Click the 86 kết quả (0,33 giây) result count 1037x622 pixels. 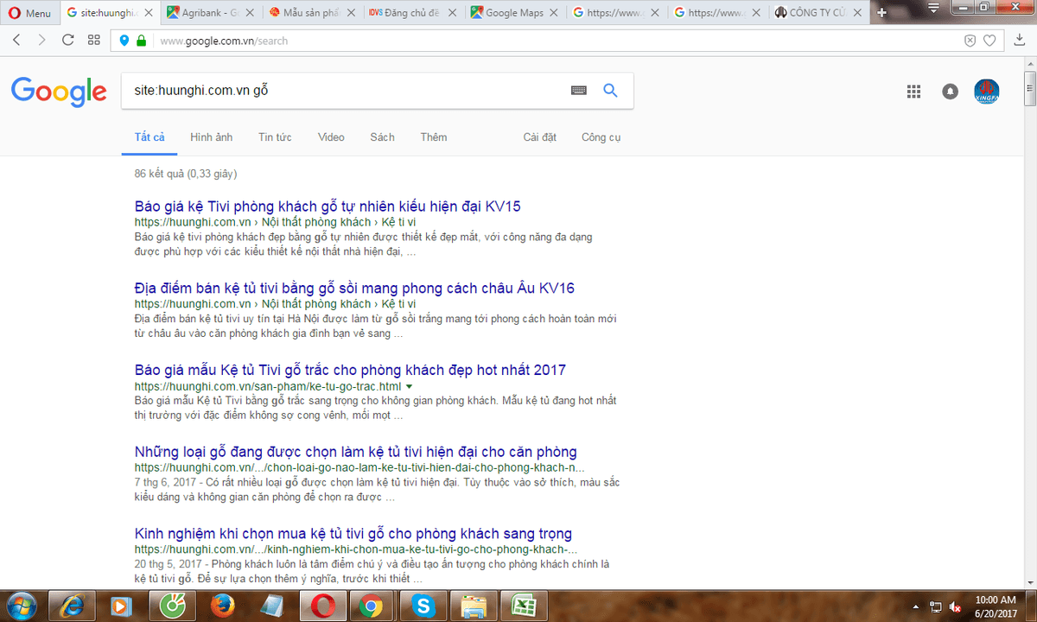(186, 174)
